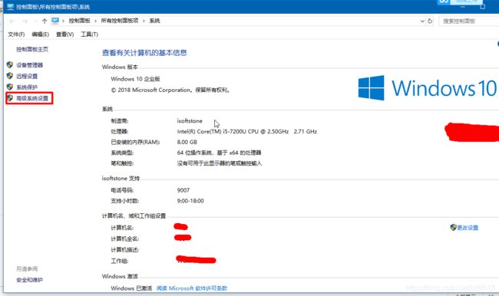Expand the chevron after 所有控制面板项 breadcrumb

pos(144,21)
